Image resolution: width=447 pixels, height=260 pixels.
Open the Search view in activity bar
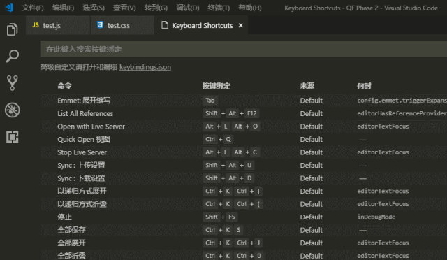tap(13, 56)
